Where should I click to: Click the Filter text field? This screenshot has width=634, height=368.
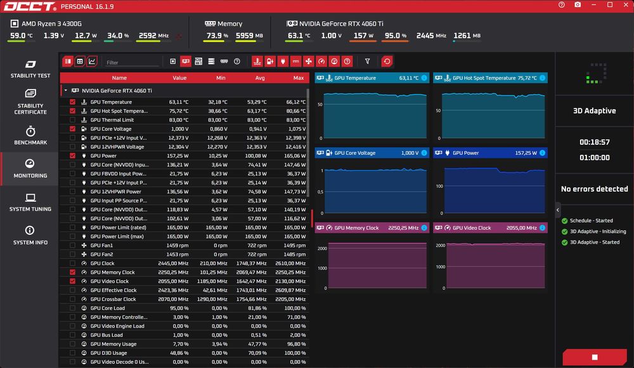tap(133, 62)
